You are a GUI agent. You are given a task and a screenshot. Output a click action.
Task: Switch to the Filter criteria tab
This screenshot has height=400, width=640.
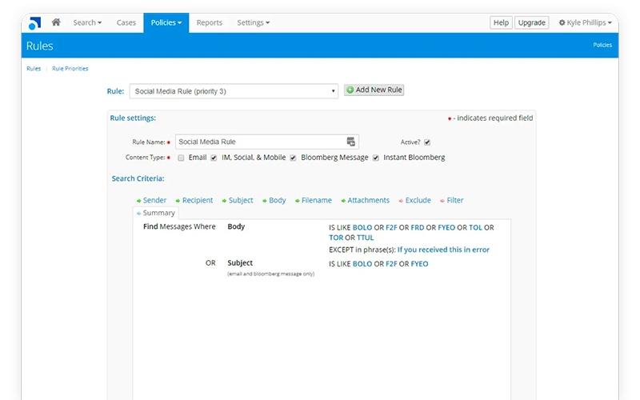pos(455,201)
